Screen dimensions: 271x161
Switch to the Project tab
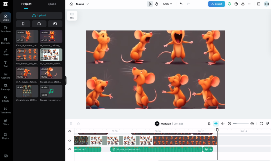(x=26, y=4)
